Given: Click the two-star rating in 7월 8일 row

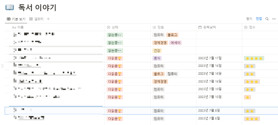Looking at the screenshot, I should click(x=250, y=111).
